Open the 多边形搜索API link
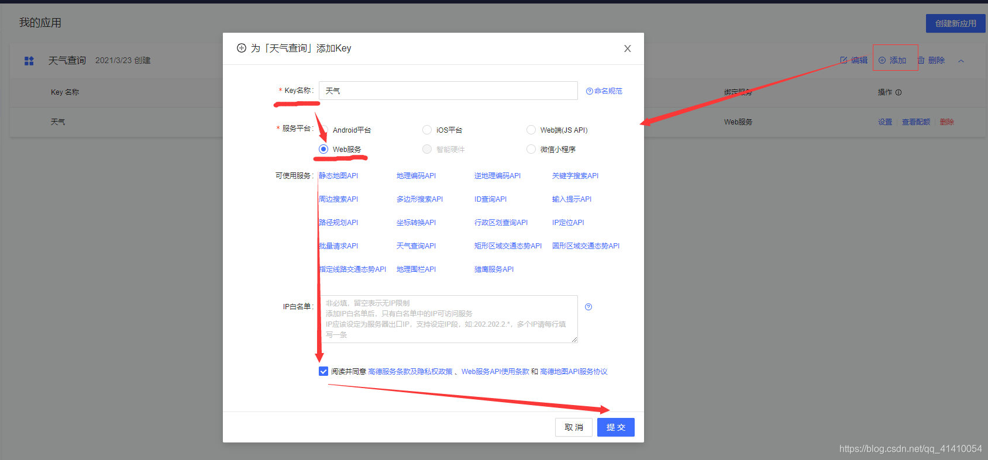This screenshot has height=460, width=988. click(x=419, y=199)
